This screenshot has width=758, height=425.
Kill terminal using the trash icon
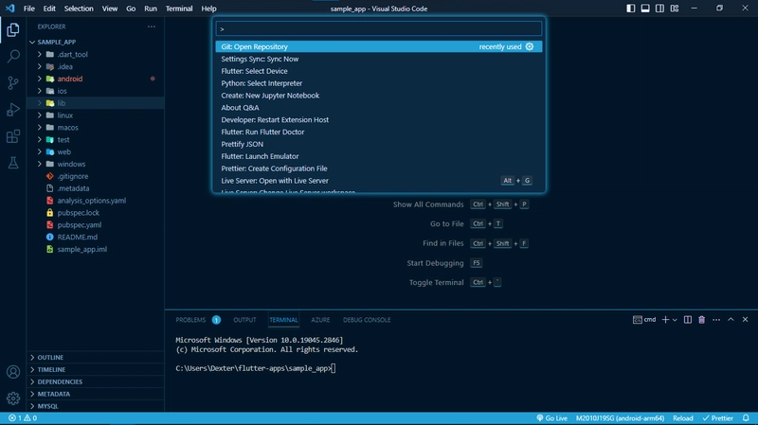click(701, 320)
